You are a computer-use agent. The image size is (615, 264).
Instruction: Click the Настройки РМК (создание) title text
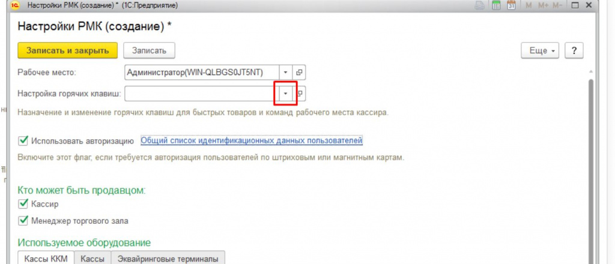(94, 26)
